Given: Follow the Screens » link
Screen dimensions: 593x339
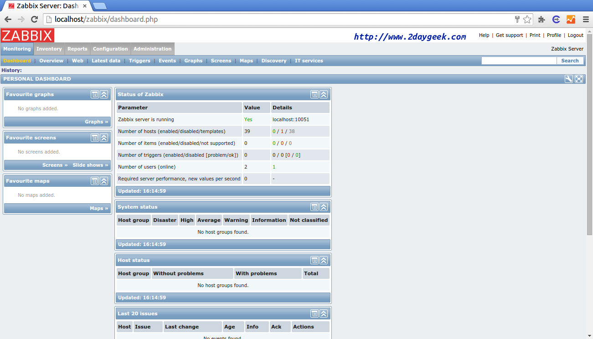Looking at the screenshot, I should (55, 165).
